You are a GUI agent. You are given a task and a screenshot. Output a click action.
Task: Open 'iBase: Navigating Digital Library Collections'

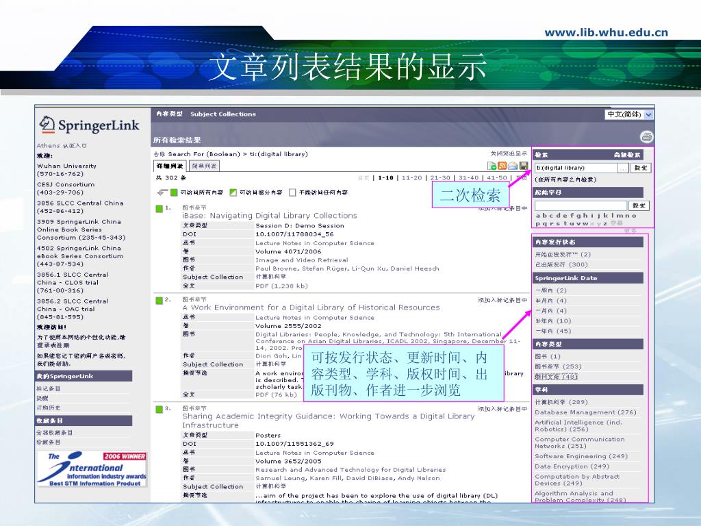click(x=270, y=216)
